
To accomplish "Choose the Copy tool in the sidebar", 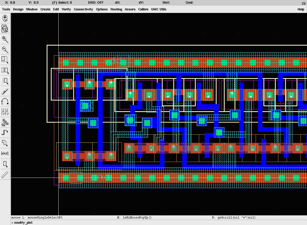I will click(5, 70).
